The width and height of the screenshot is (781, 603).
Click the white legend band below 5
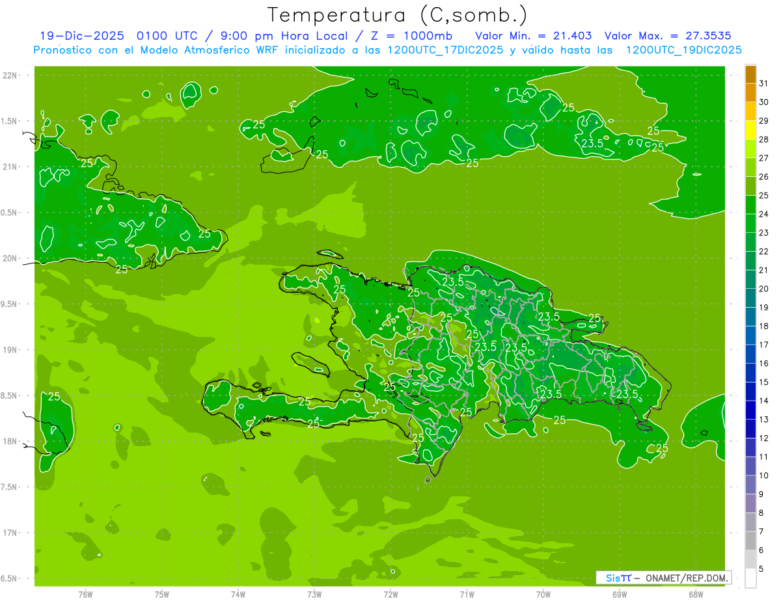coord(750,578)
